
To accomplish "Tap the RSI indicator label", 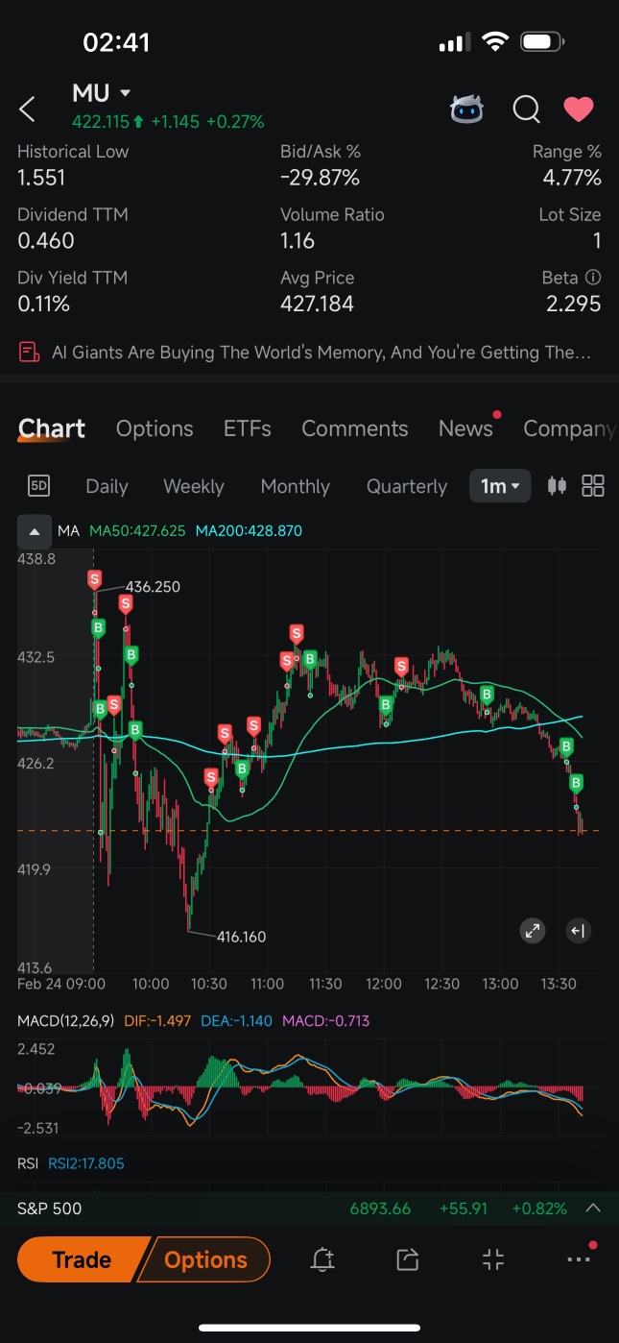I will point(28,1163).
